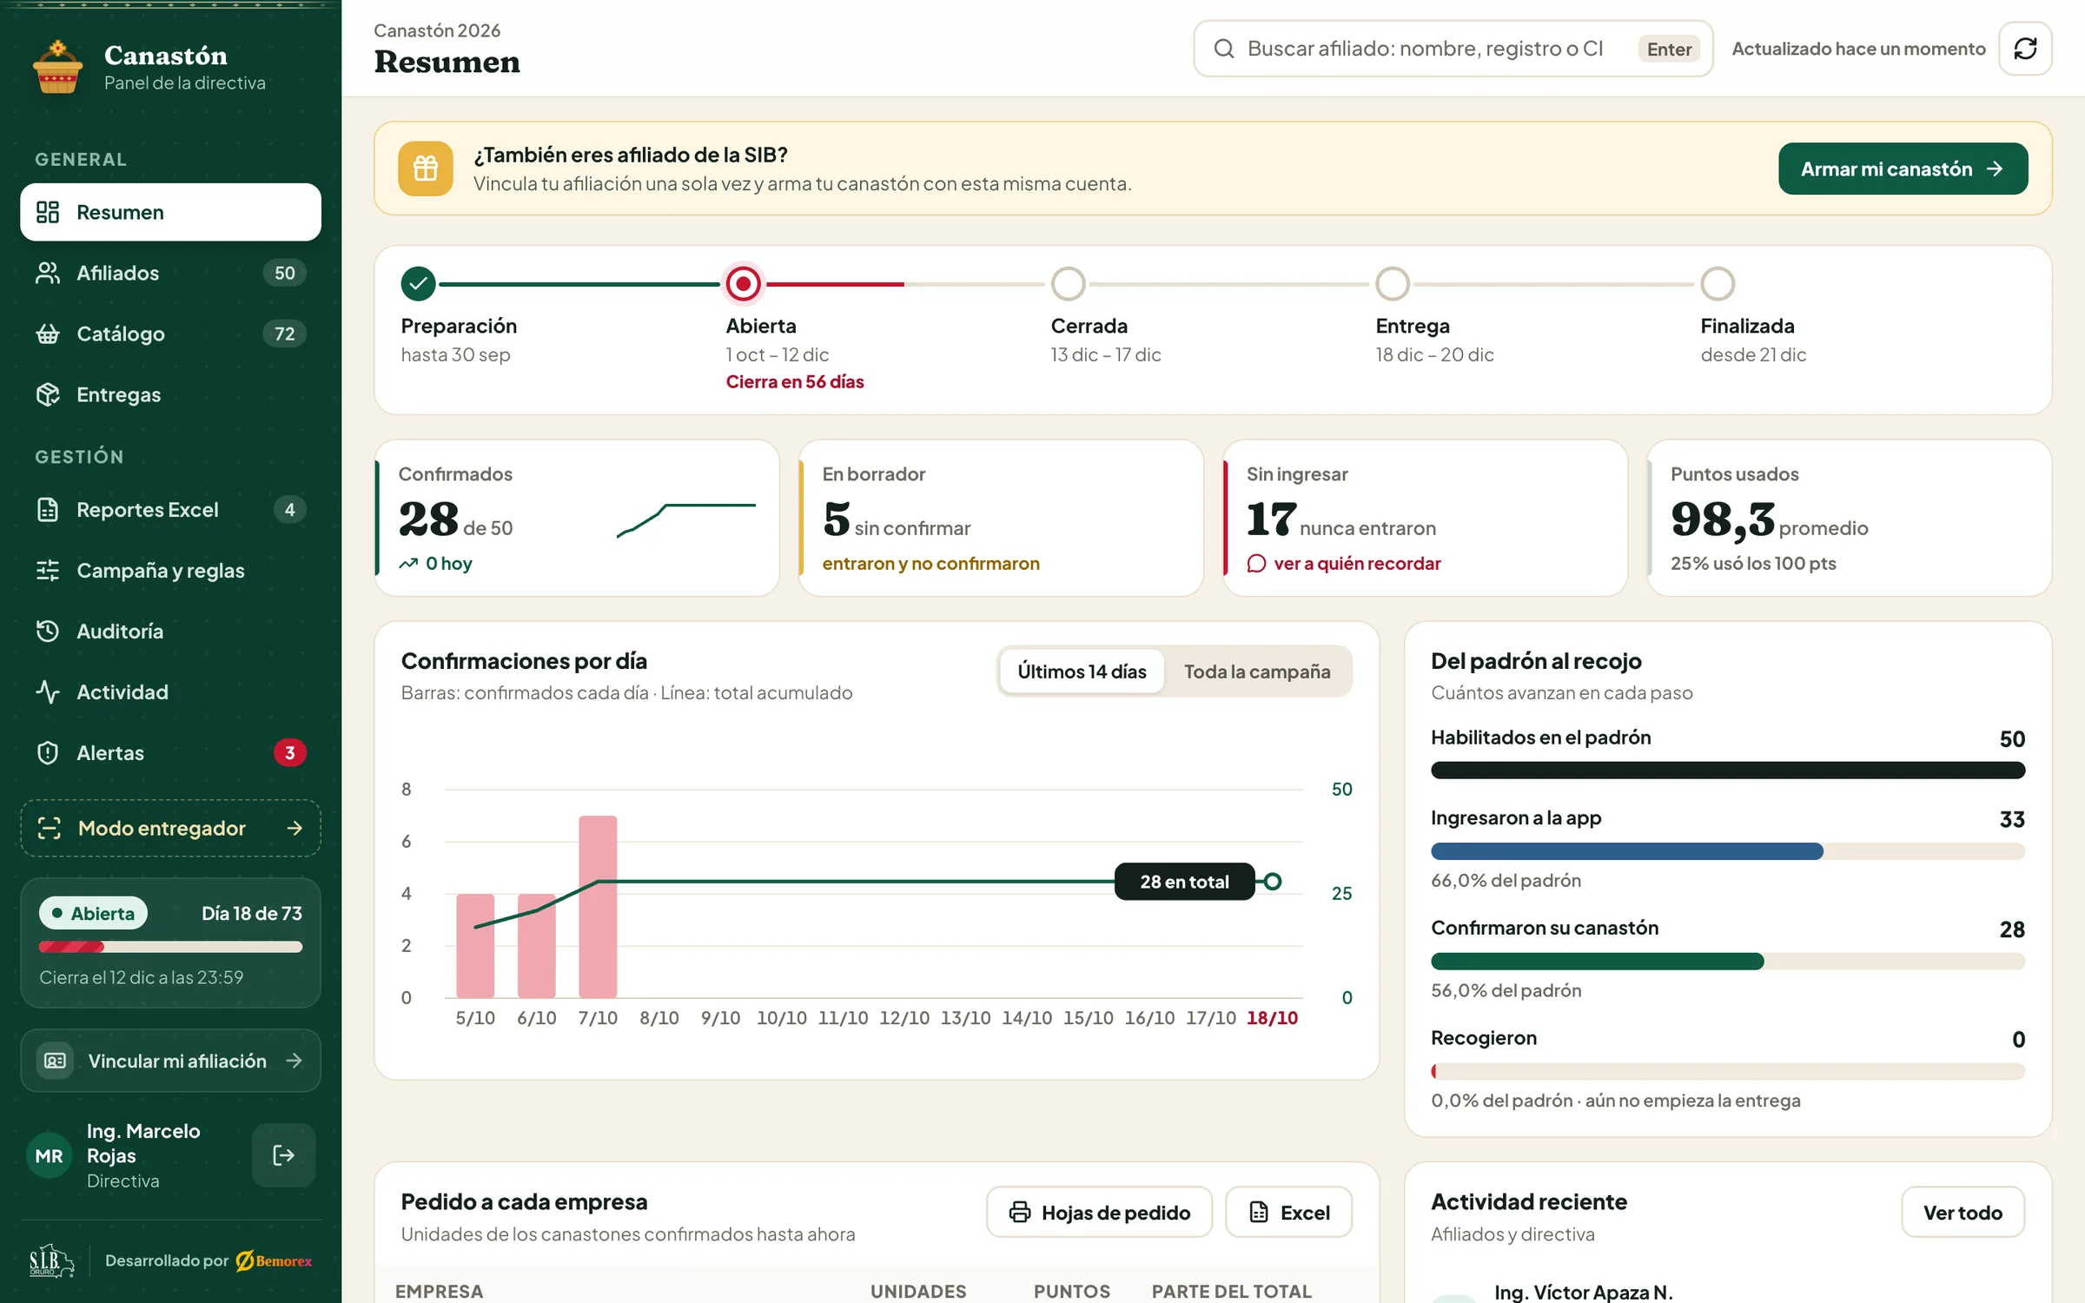Click the MR user avatar
2085x1303 pixels.
(49, 1155)
